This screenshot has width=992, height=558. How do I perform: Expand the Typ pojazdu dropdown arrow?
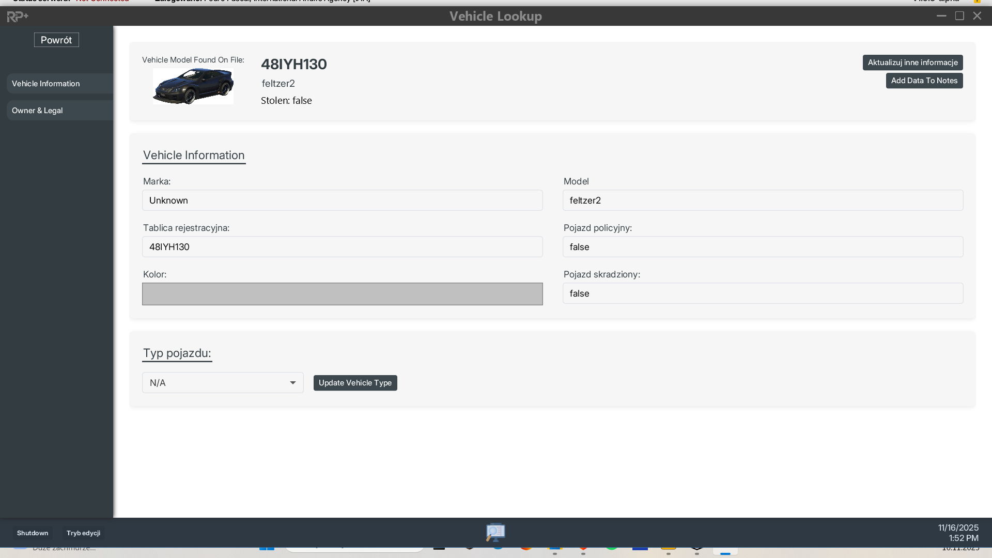[292, 383]
